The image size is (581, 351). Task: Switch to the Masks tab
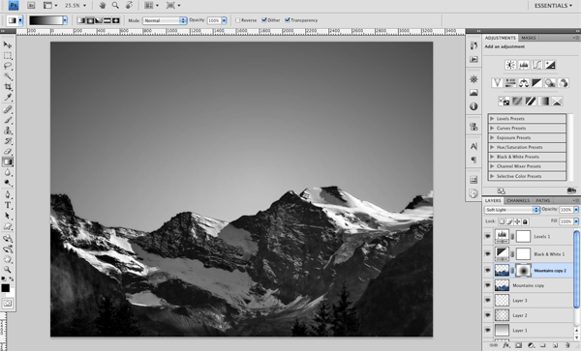[529, 38]
